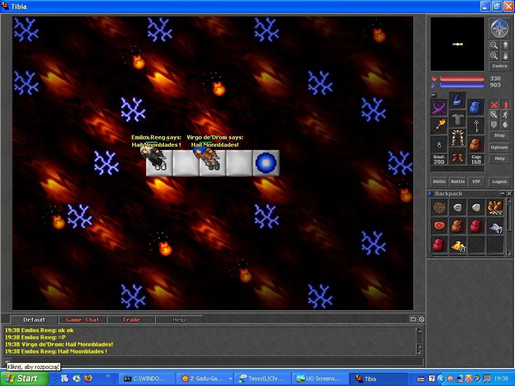
Task: Click chat line 'Emilos Reeg: ok ok'
Action: (39, 330)
